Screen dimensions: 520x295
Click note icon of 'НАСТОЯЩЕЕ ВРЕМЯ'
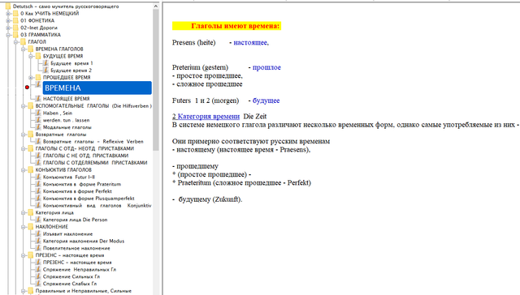(x=38, y=99)
